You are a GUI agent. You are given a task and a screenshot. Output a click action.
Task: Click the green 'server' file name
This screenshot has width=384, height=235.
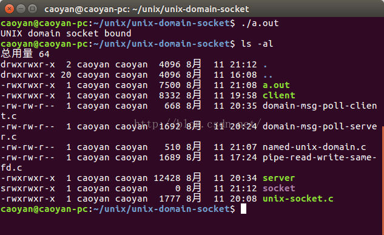point(279,178)
